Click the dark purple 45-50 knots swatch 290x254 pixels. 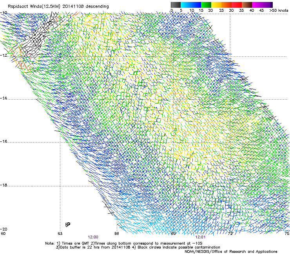coord(267,5)
